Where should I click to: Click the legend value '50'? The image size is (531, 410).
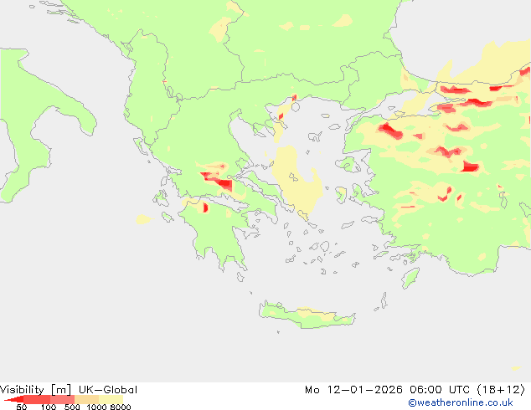coord(22,407)
